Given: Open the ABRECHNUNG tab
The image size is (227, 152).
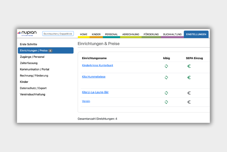Looking at the screenshot, I should (131, 34).
